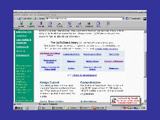The width and height of the screenshot is (160, 120).
Task: Switch to second Netscape taskbar button
Action: [x=58, y=108]
